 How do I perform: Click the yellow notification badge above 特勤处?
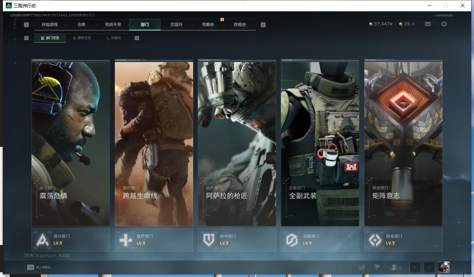tap(222, 19)
